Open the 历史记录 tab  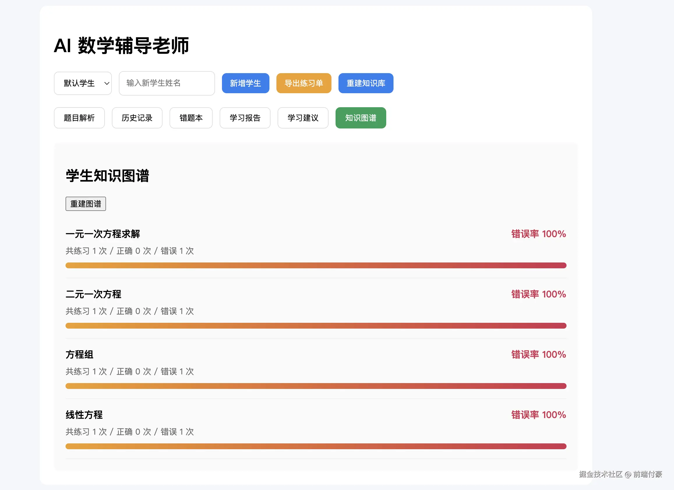[137, 118]
